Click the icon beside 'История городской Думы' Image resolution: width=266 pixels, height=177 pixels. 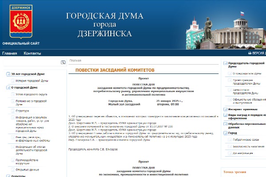point(12,81)
